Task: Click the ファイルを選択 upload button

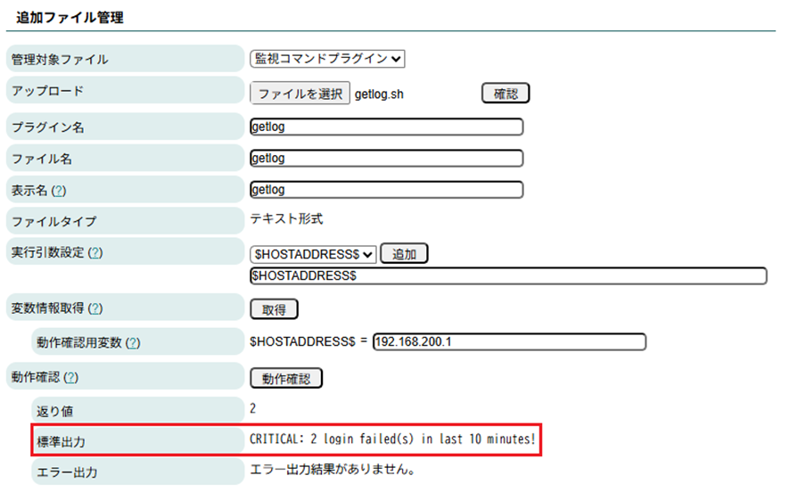Action: [300, 94]
